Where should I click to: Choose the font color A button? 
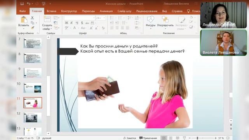pos(74,28)
